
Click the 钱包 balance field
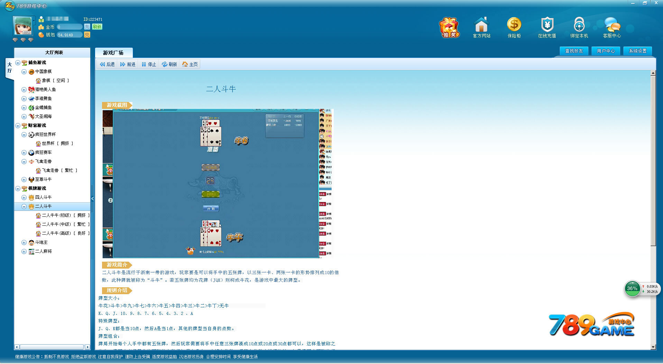point(70,35)
